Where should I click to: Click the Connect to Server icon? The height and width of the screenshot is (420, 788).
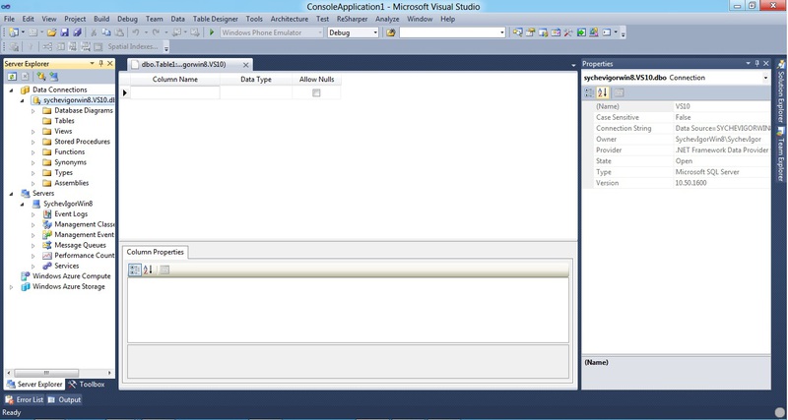pyautogui.click(x=53, y=77)
